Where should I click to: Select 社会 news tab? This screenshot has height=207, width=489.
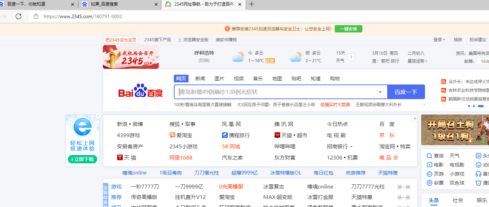pos(458,200)
